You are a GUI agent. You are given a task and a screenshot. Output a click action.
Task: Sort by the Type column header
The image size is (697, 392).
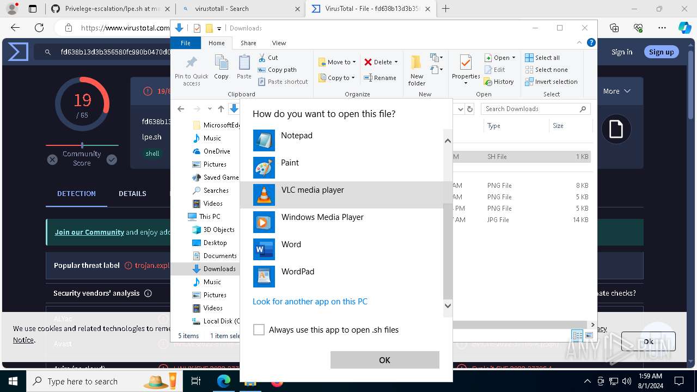tap(516, 126)
